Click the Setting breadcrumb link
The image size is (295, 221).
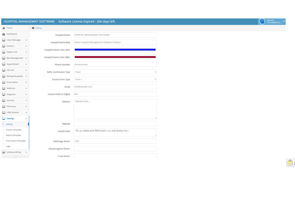[x=38, y=28]
